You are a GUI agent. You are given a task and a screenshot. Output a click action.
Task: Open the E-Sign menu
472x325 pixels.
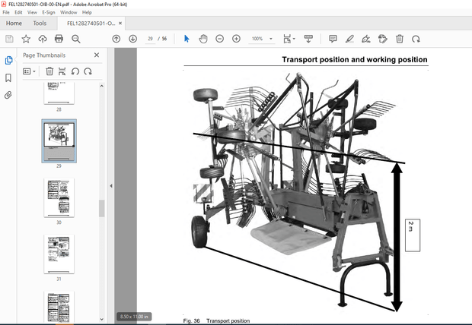[49, 12]
